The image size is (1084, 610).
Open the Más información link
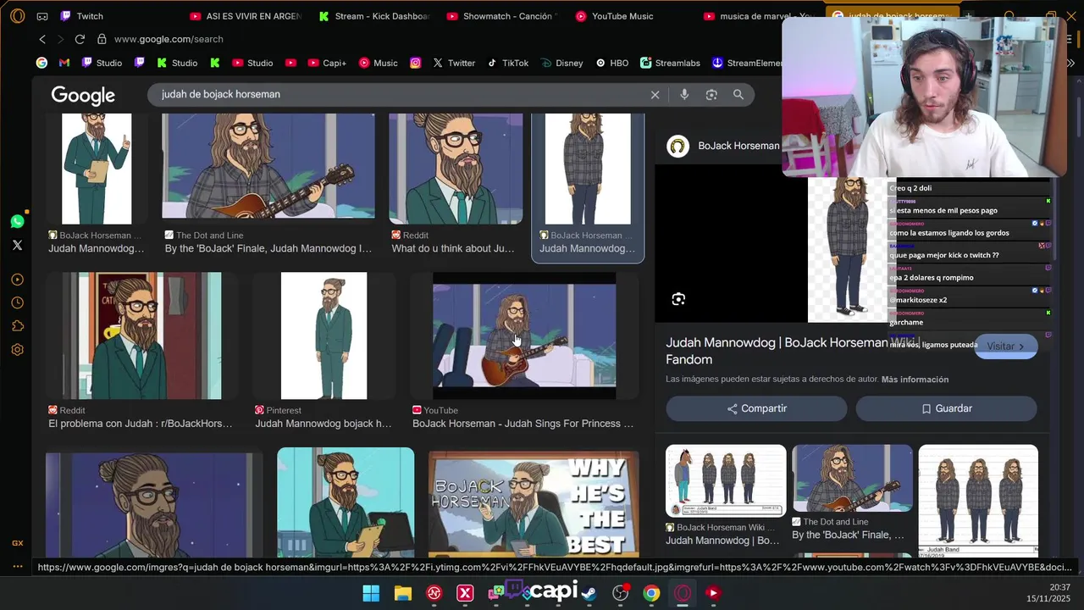tap(915, 380)
